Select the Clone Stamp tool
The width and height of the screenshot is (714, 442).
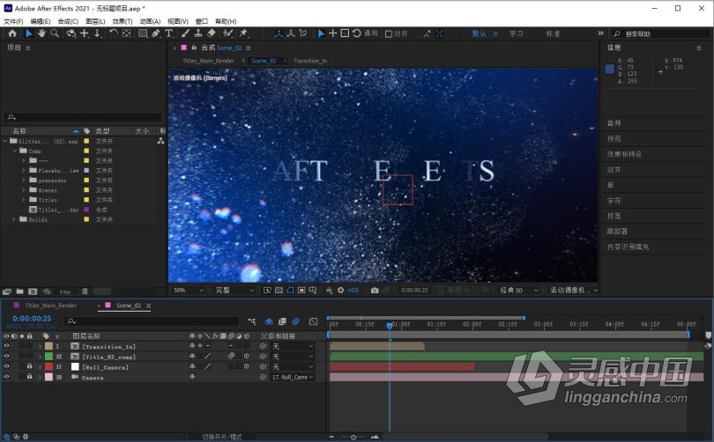198,33
